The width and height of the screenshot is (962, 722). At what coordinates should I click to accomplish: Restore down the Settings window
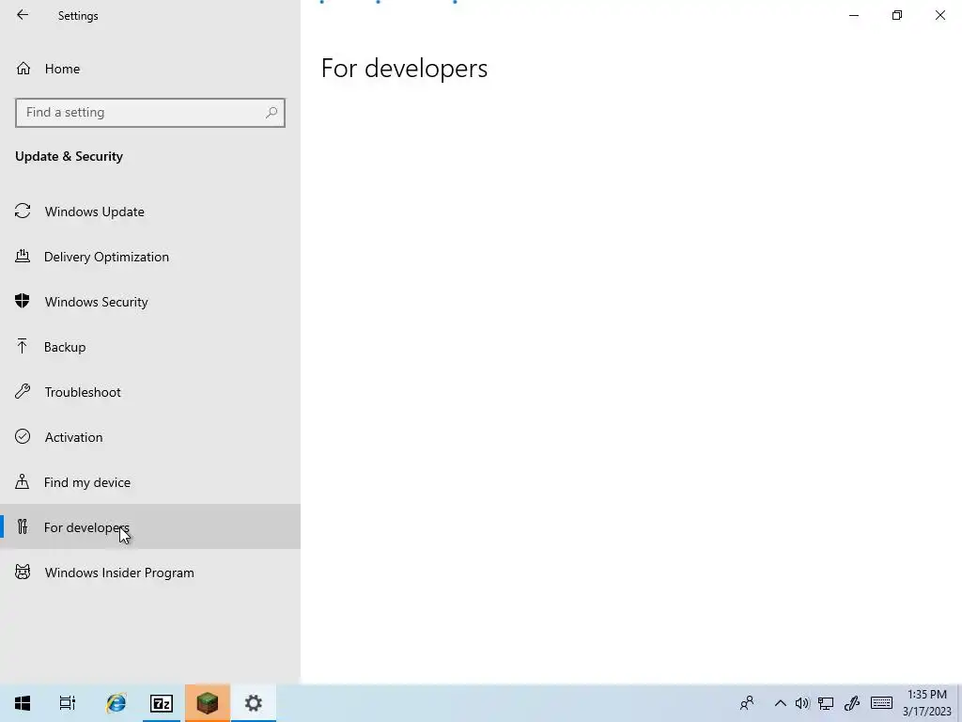[897, 15]
